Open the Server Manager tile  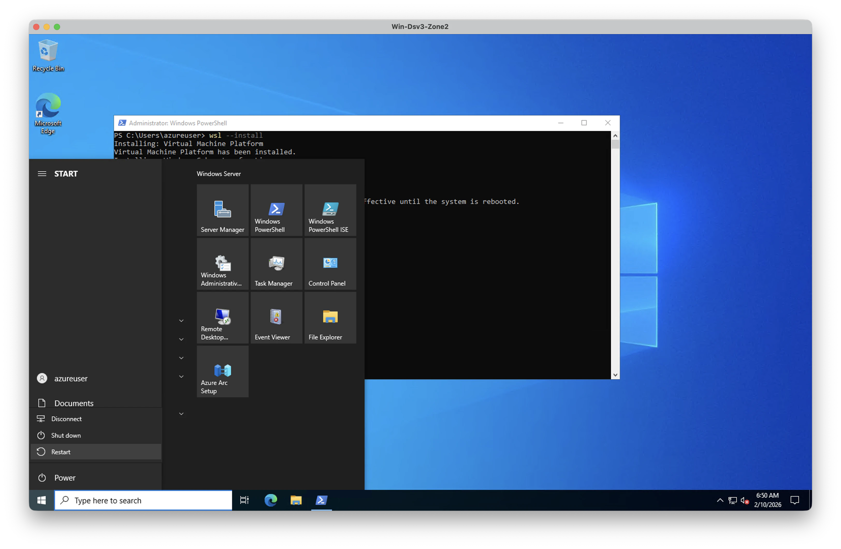(x=223, y=210)
